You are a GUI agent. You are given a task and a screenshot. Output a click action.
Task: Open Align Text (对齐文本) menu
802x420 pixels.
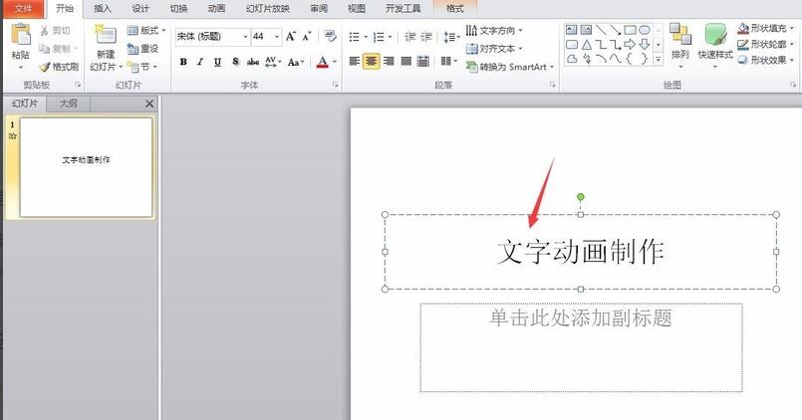493,49
